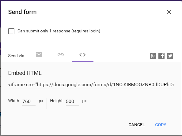Click the px unit beside Height
This screenshot has width=182, height=136.
click(x=84, y=101)
